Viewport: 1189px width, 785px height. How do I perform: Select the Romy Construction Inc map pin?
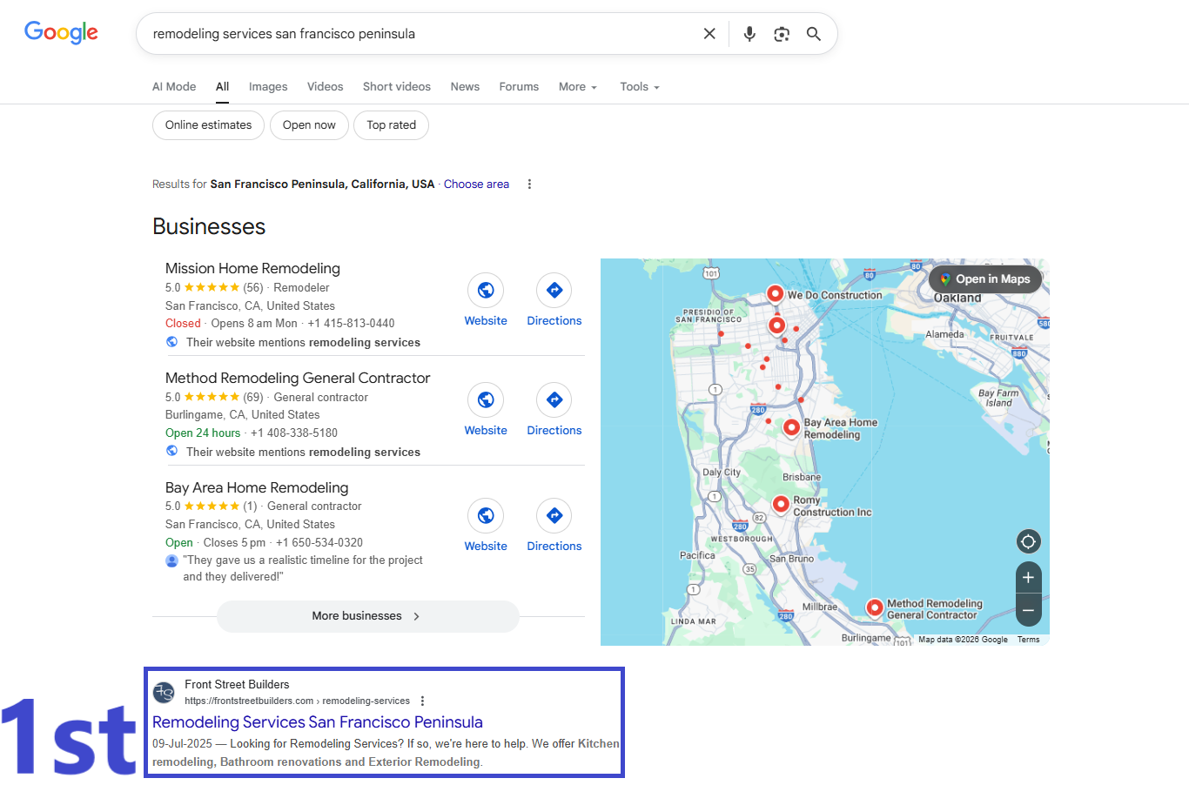pyautogui.click(x=781, y=504)
